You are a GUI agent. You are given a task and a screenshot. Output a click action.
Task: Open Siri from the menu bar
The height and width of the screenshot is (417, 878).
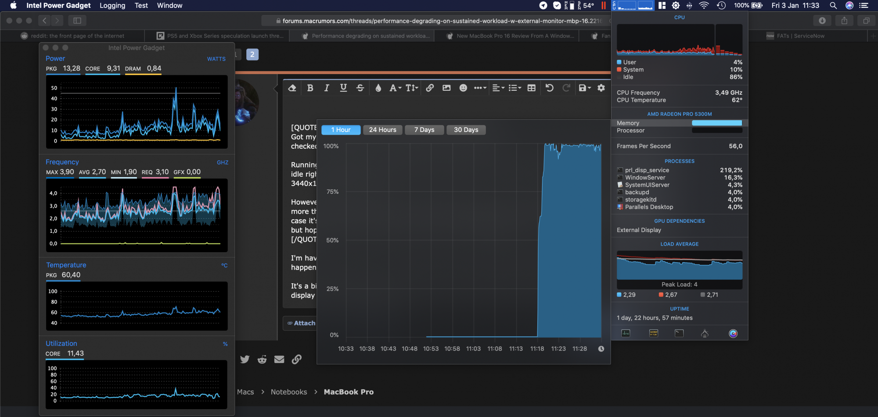[849, 5]
